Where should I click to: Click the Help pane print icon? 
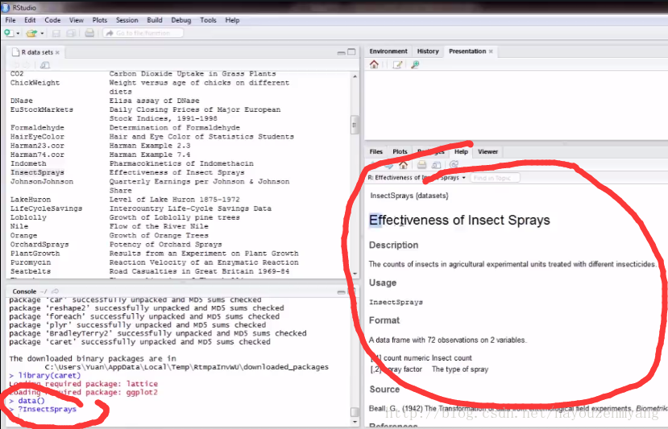421,165
